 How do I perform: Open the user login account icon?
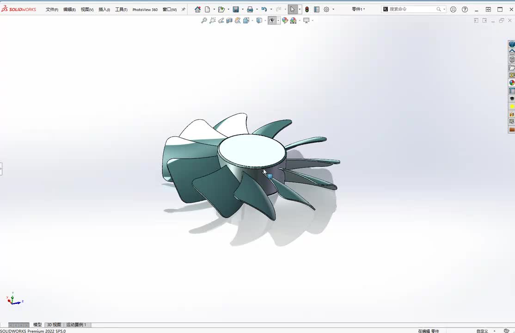(x=453, y=10)
